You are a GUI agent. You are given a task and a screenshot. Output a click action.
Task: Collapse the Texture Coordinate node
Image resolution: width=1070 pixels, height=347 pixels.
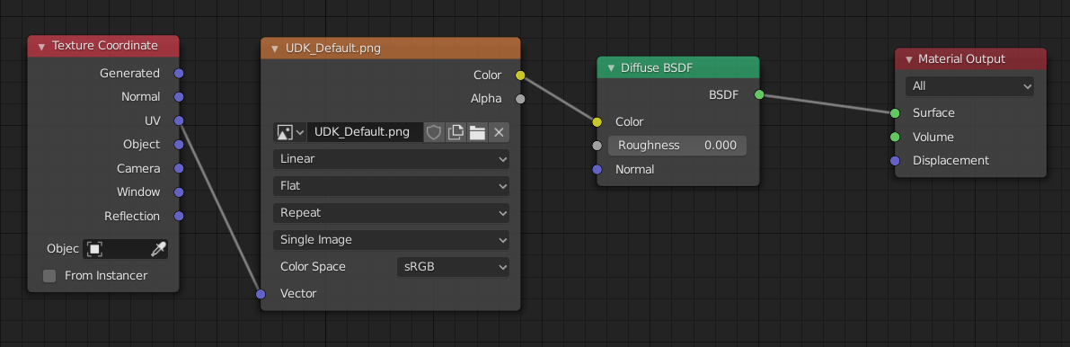[41, 47]
